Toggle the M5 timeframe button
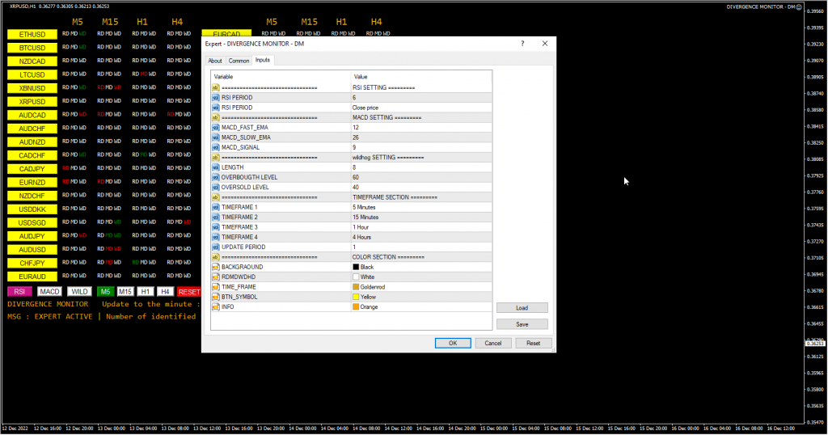 coord(105,291)
